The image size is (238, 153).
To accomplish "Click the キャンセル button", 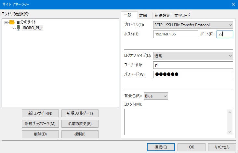I will pyautogui.click(x=222, y=147).
